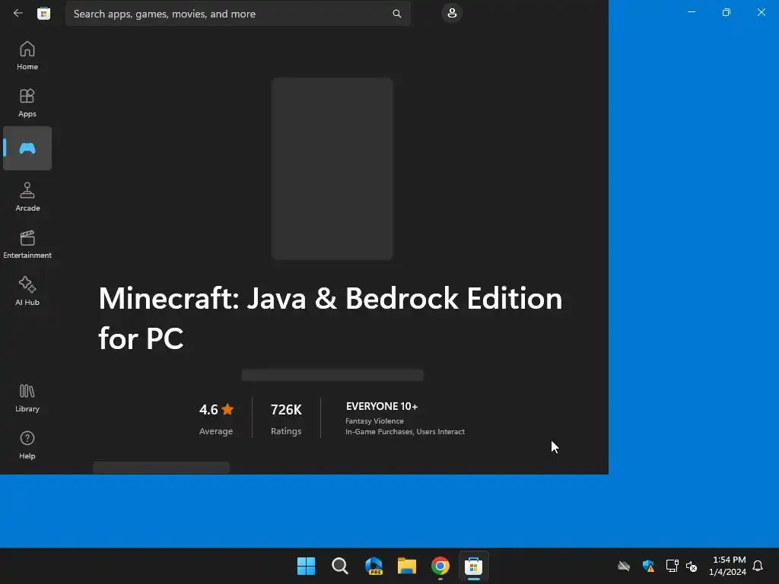This screenshot has height=584, width=779.
Task: Open the Arcade section in the sidebar
Action: pos(27,197)
